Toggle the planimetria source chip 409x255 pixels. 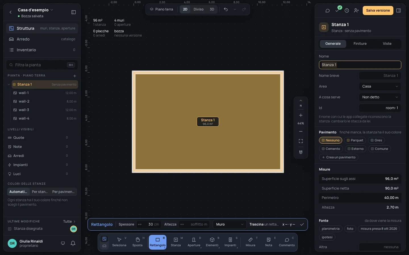[x=331, y=229]
